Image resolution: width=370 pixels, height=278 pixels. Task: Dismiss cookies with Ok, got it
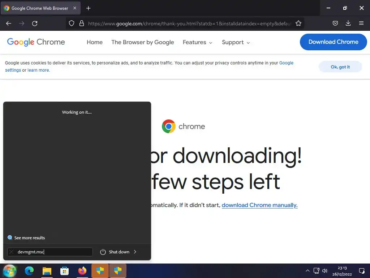[x=340, y=67]
